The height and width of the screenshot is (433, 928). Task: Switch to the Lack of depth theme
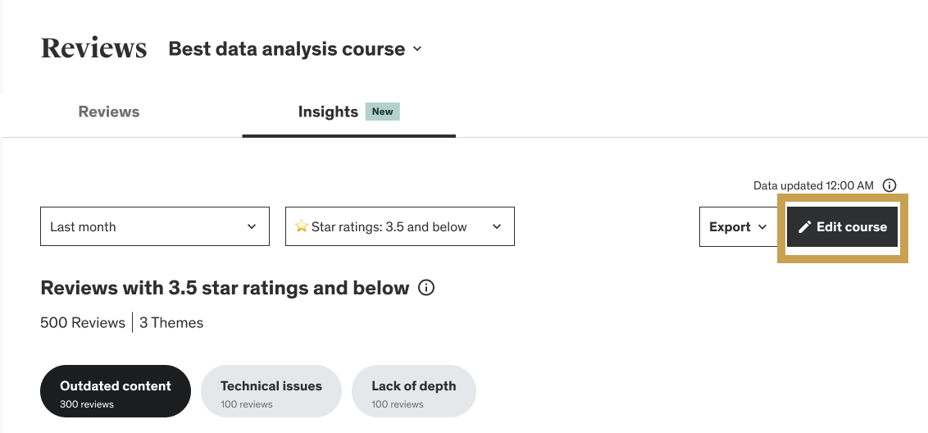coord(413,392)
